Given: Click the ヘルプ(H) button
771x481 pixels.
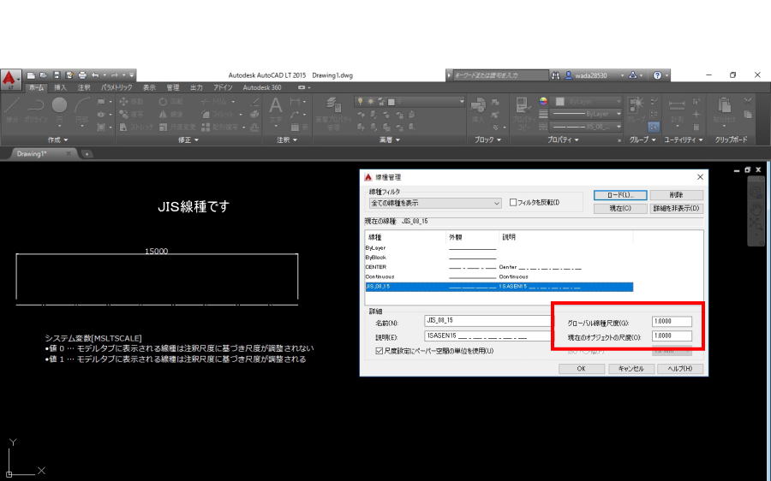Looking at the screenshot, I should (x=680, y=369).
